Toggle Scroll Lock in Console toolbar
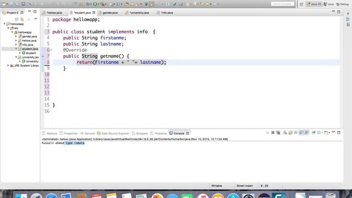The width and height of the screenshot is (352, 198). [x=290, y=133]
